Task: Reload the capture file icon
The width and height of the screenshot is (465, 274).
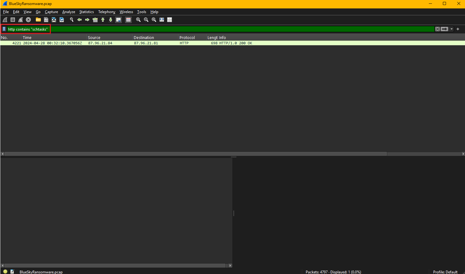Action: point(62,20)
